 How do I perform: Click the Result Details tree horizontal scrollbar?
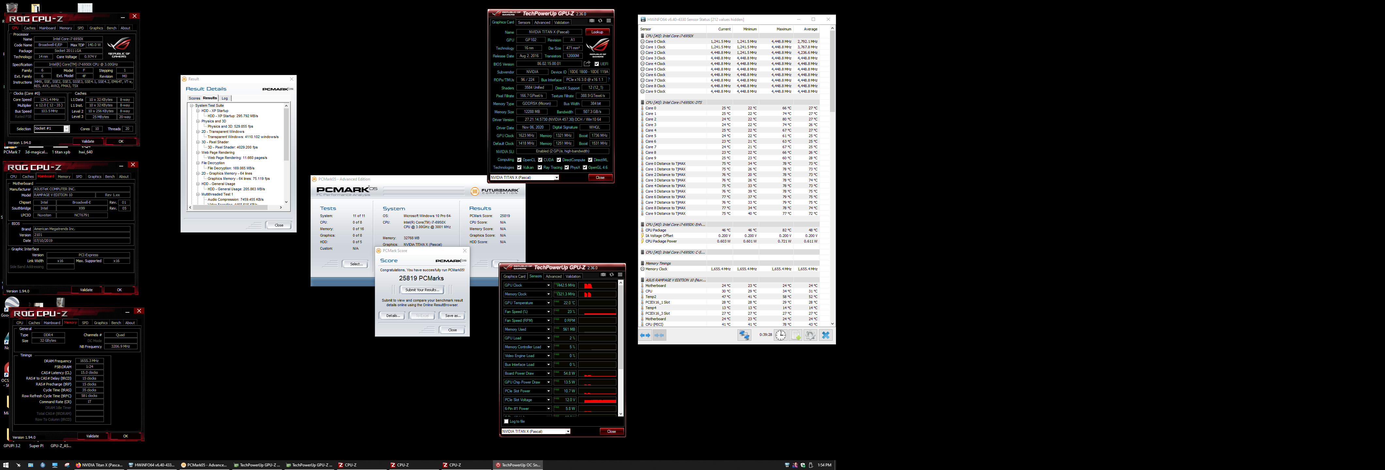pyautogui.click(x=236, y=207)
